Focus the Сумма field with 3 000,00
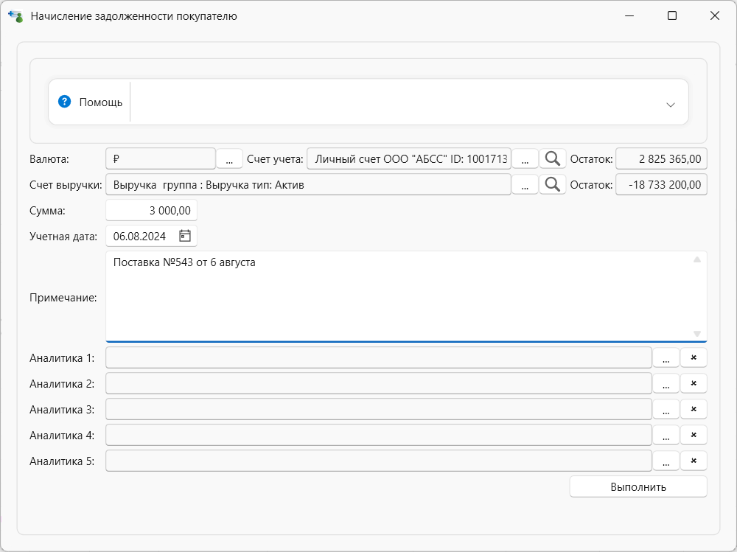This screenshot has height=552, width=737. click(x=151, y=211)
